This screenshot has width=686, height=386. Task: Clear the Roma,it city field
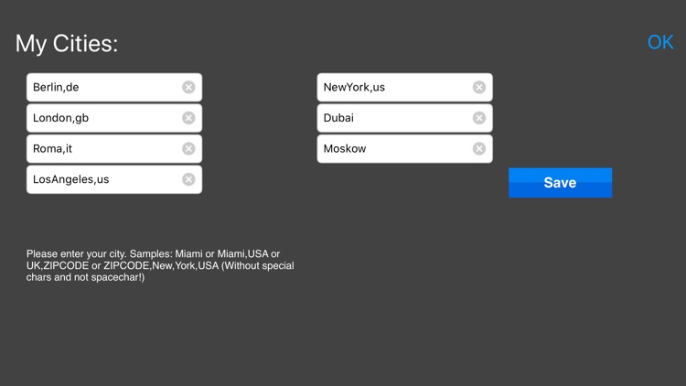(188, 148)
